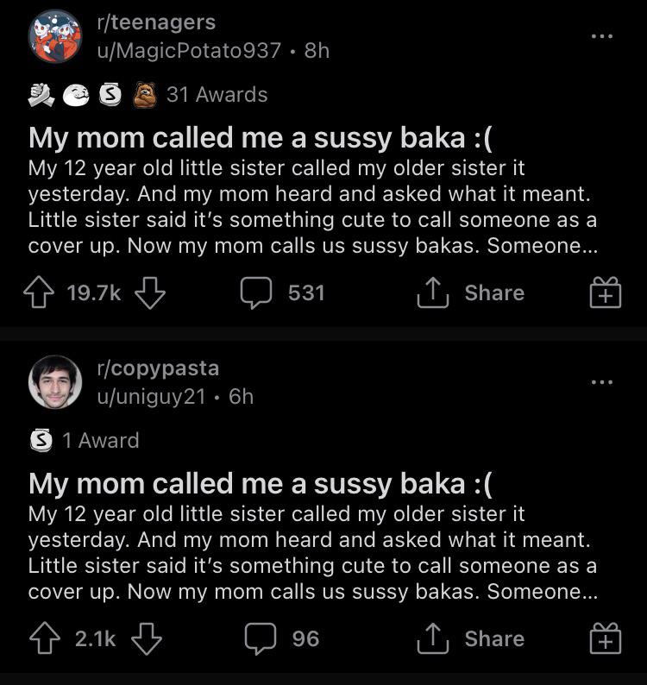Open u/uniguy21's profile
Viewport: 647px width, 685px height.
153,397
